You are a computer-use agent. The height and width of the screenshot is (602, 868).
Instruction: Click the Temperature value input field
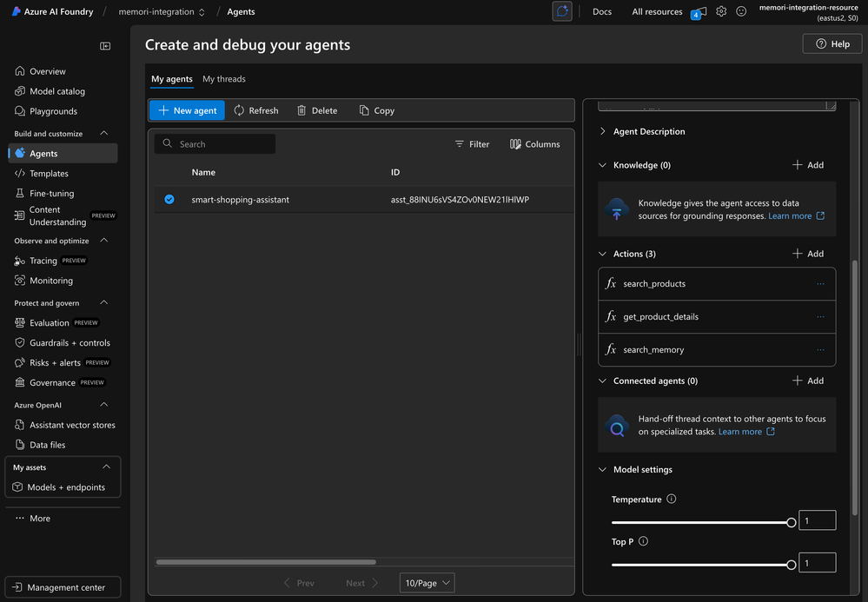(x=817, y=520)
